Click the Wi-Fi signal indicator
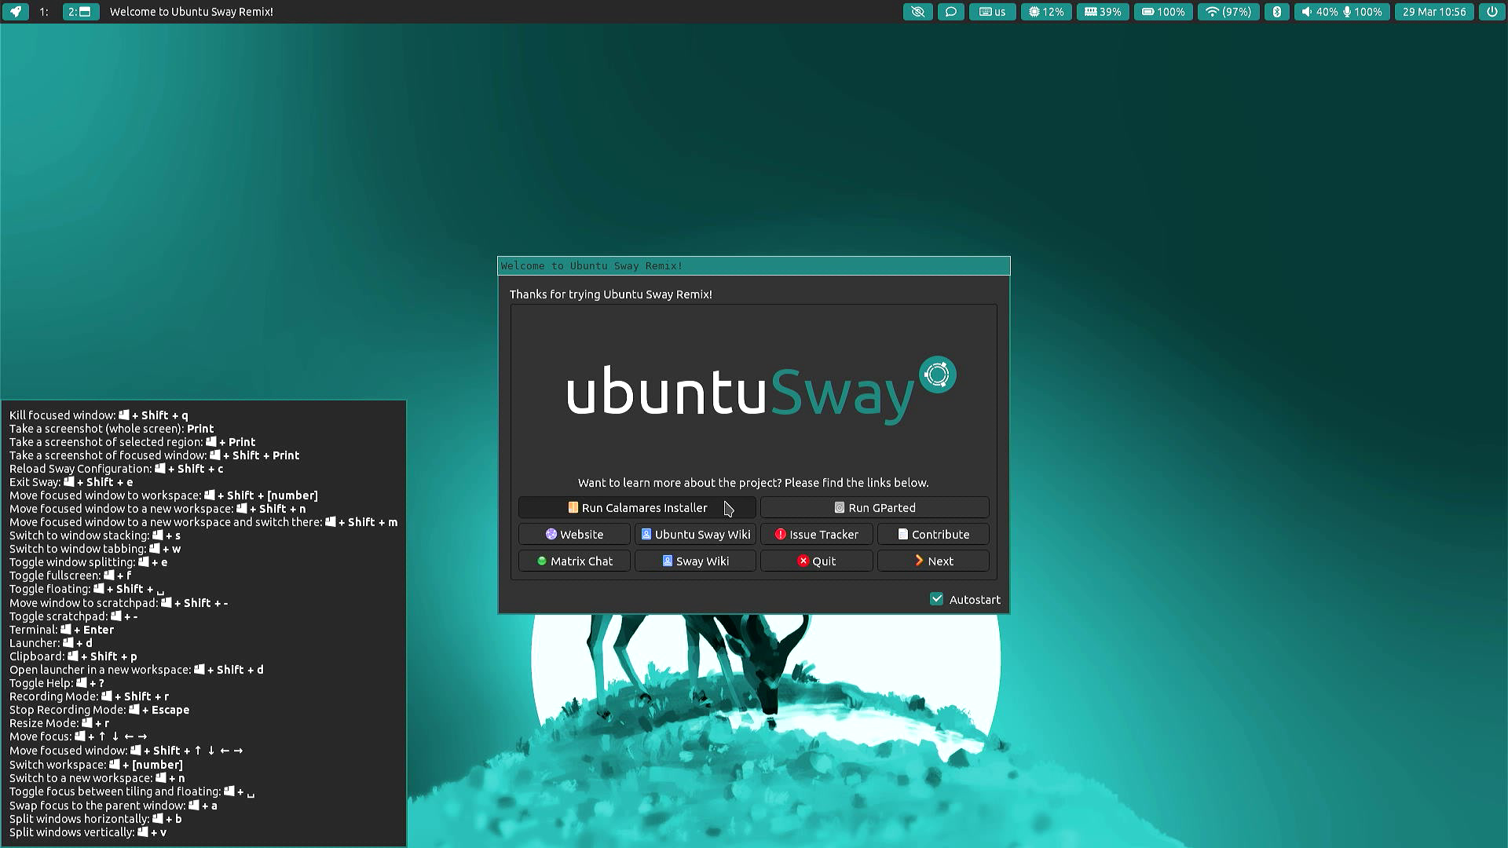This screenshot has width=1508, height=848. (x=1228, y=12)
